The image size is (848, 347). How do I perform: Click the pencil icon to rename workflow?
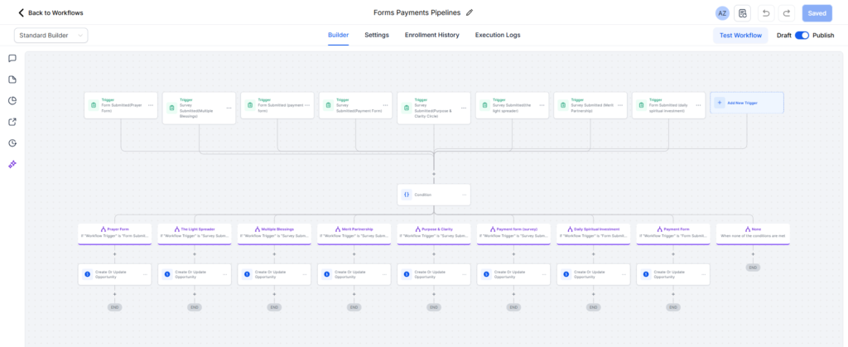pyautogui.click(x=470, y=12)
